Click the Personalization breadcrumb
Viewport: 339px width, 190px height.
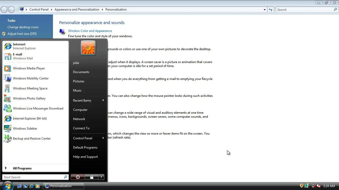pyautogui.click(x=116, y=9)
